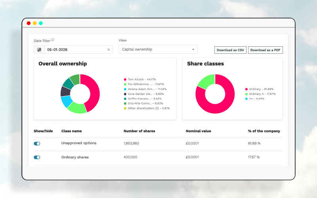Clear the date with the X icon
The height and width of the screenshot is (198, 317).
pos(109,49)
